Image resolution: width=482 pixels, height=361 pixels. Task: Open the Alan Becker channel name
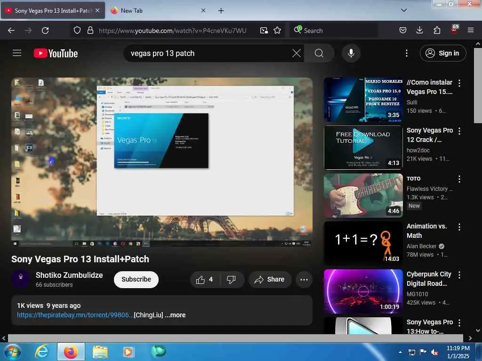(421, 246)
